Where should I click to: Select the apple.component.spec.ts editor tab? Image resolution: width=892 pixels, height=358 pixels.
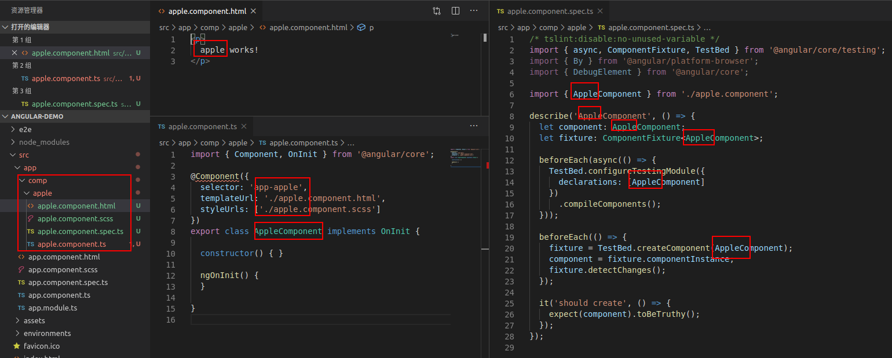click(x=549, y=11)
